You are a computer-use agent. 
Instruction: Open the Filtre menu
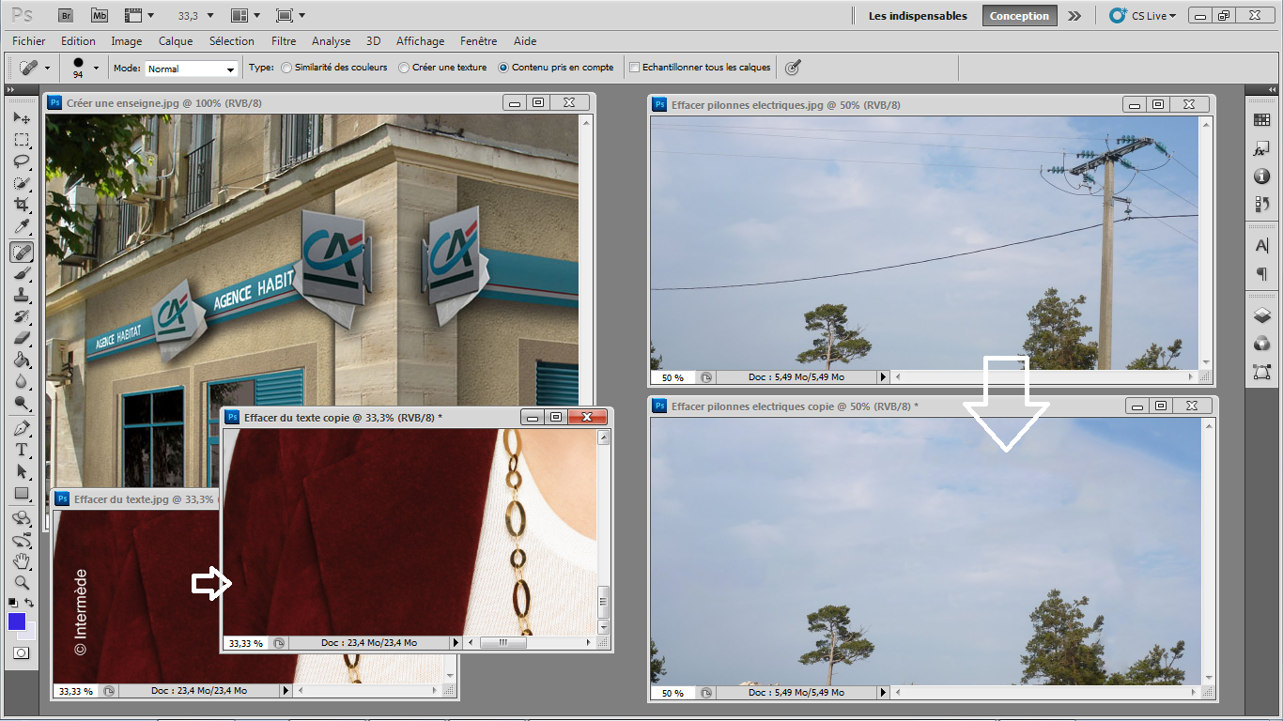284,41
